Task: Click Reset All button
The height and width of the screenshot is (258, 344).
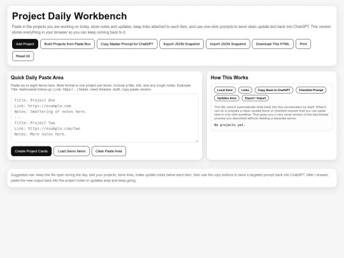Action: [x=23, y=56]
